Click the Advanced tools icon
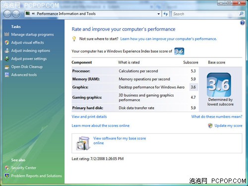 click(7, 75)
